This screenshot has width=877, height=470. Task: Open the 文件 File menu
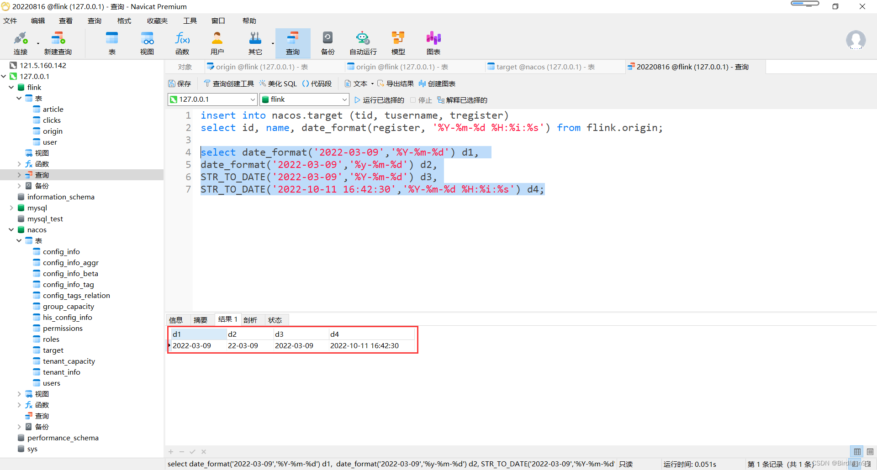(10, 21)
